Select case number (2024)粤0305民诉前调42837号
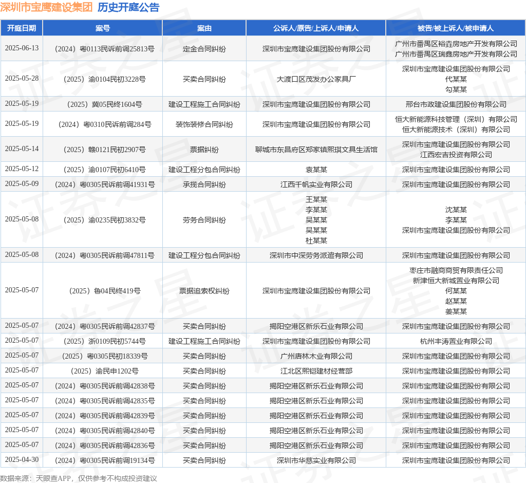The width and height of the screenshot is (526, 483). (x=105, y=326)
